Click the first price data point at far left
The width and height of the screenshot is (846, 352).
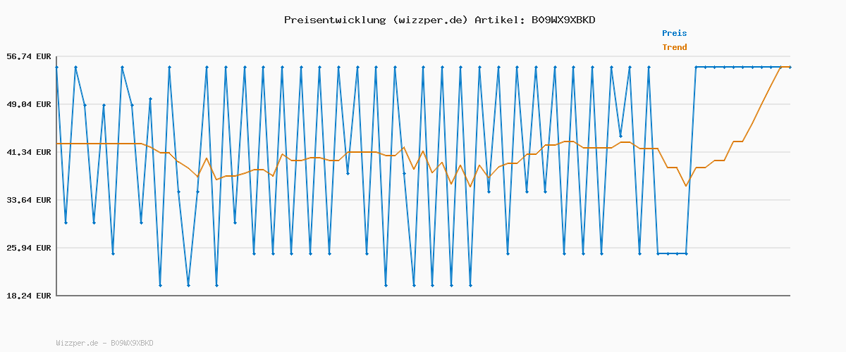pos(56,67)
